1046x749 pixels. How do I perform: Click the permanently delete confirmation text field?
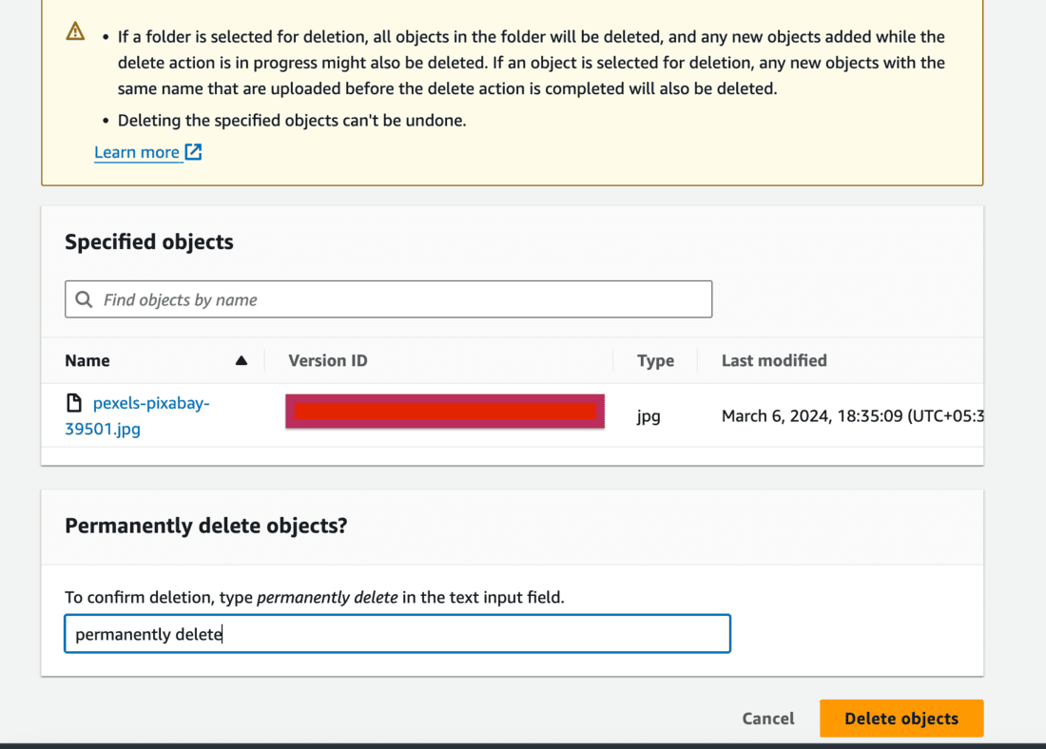tap(397, 634)
